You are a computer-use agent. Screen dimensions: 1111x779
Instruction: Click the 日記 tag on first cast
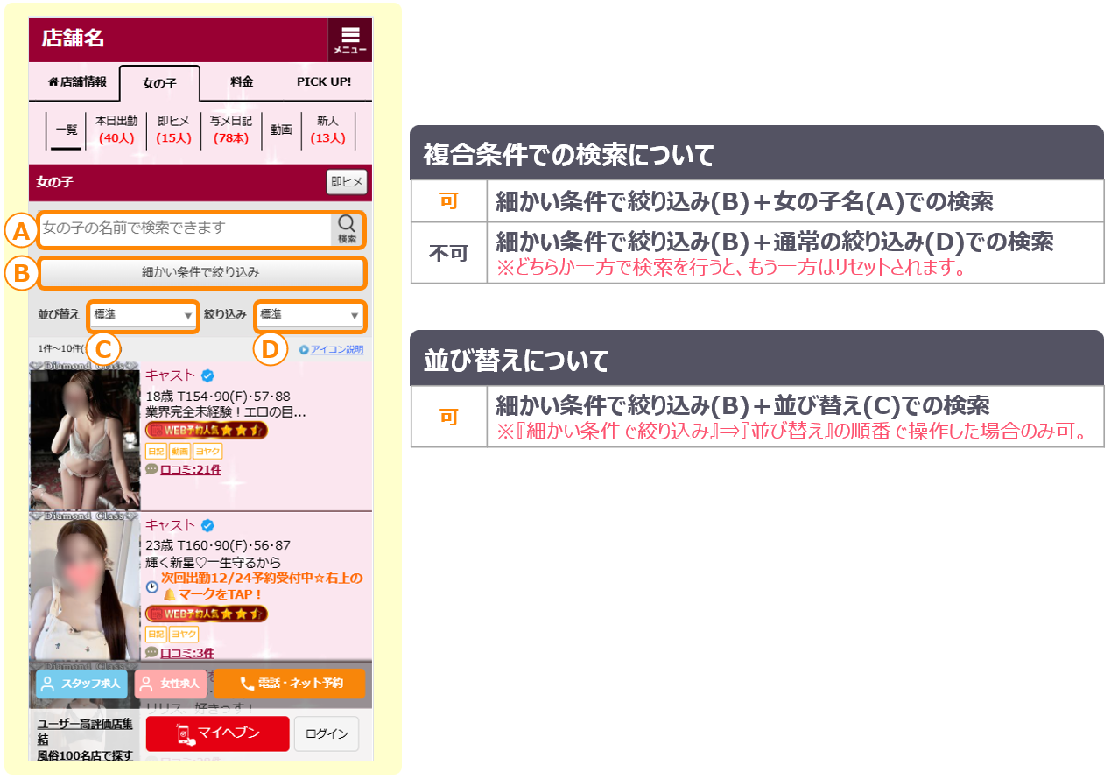[155, 452]
